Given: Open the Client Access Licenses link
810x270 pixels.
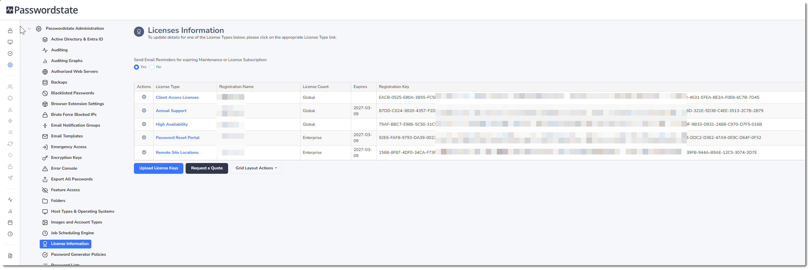Looking at the screenshot, I should 177,97.
